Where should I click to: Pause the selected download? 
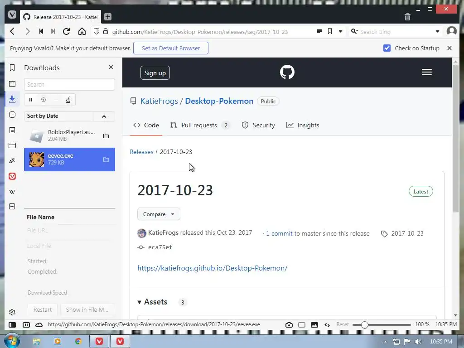[x=31, y=100]
